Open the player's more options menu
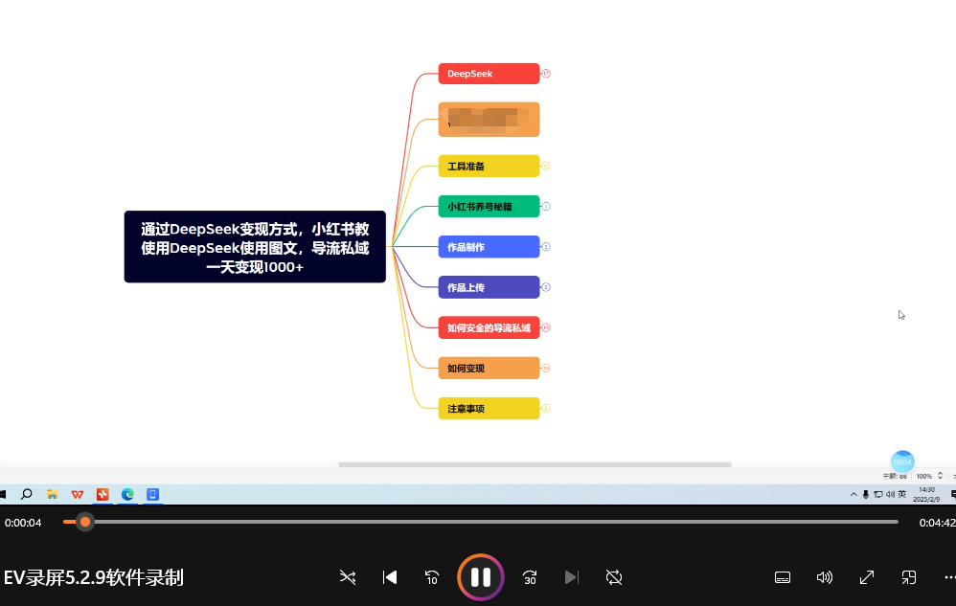The width and height of the screenshot is (956, 606). pos(950,577)
